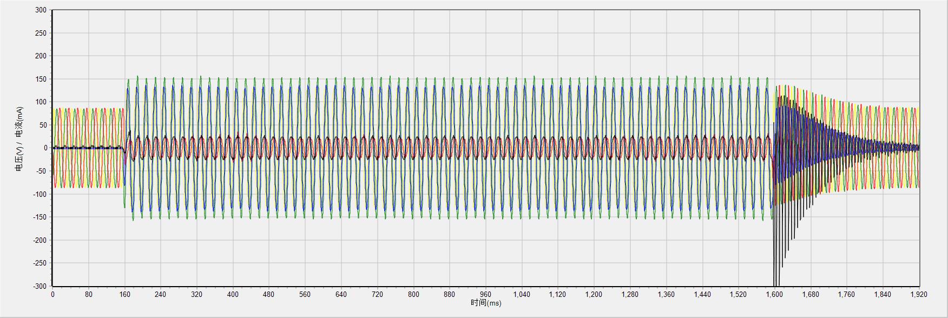Viewport: 948px width, 318px height.
Task: Click the y-axis tick label 300
Action: click(41, 10)
